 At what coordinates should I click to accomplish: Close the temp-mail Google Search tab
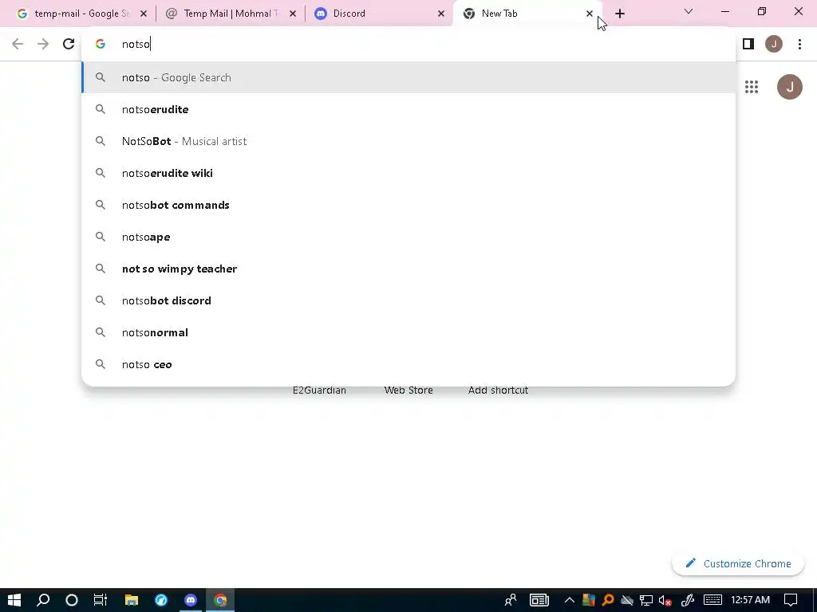(144, 14)
